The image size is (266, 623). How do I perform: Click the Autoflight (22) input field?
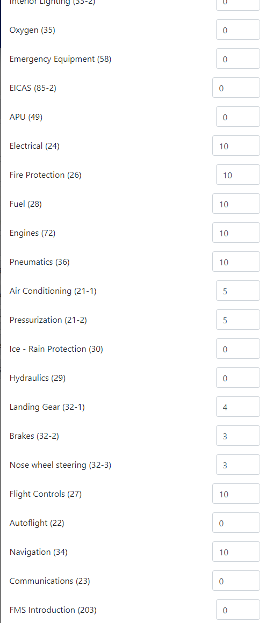[236, 523]
